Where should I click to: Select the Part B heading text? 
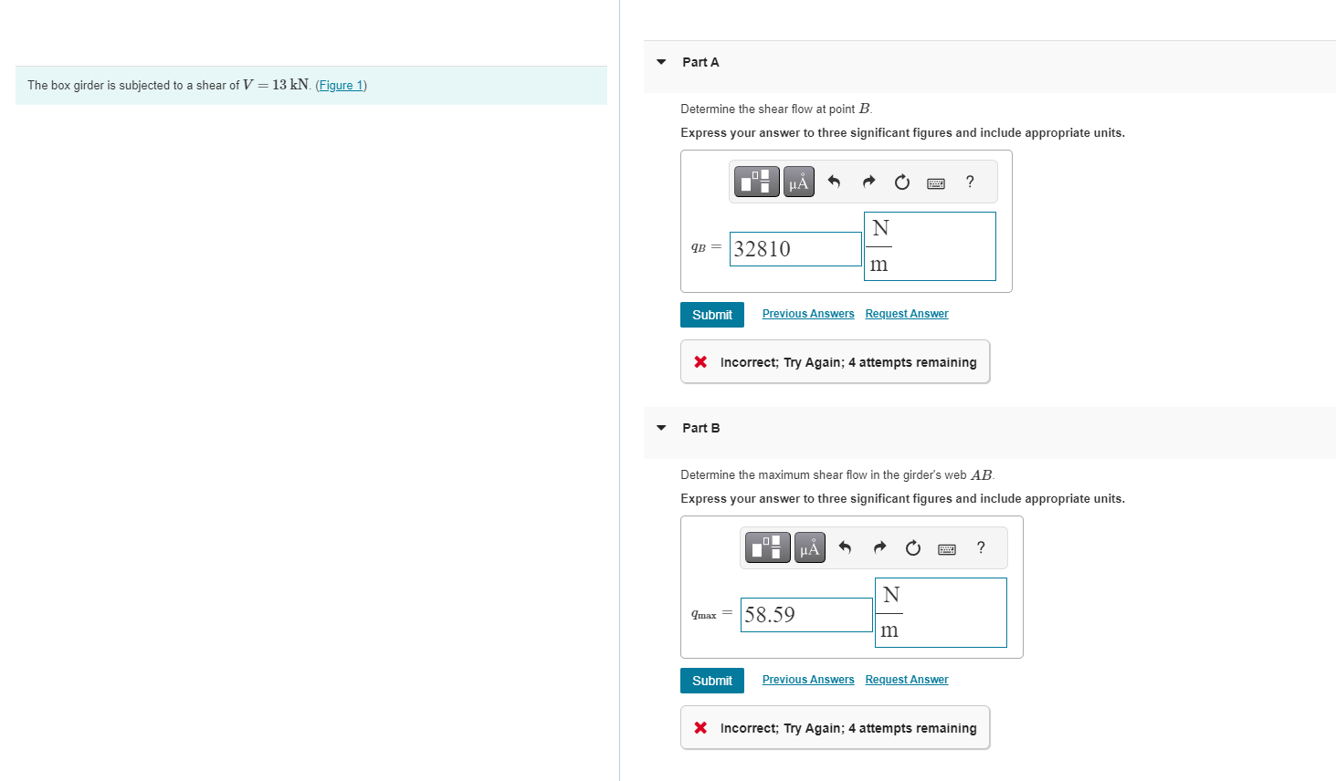point(700,428)
